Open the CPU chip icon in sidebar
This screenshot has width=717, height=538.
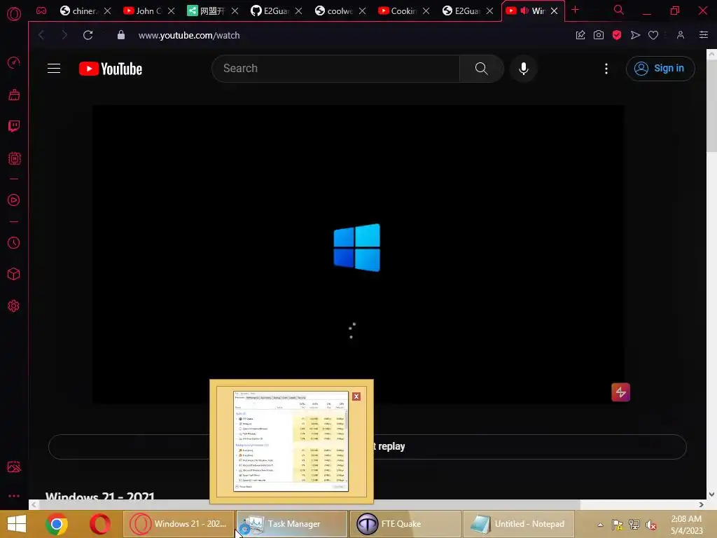(14, 158)
